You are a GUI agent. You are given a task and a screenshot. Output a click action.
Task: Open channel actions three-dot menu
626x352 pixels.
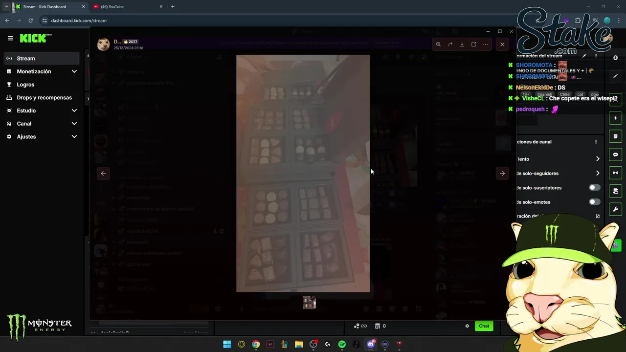[596, 142]
